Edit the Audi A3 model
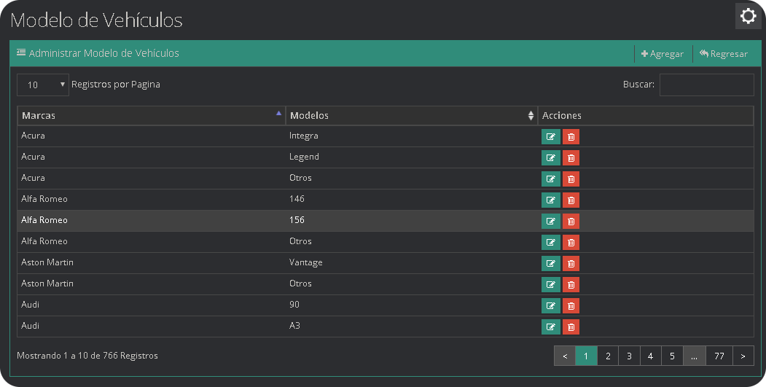Screen dimensions: 766x387 (x=550, y=327)
